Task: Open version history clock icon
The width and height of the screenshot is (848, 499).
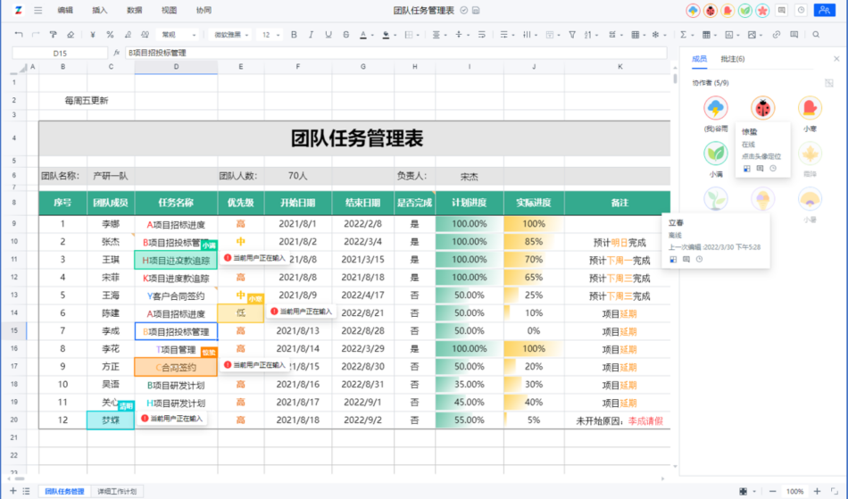Action: click(x=801, y=11)
